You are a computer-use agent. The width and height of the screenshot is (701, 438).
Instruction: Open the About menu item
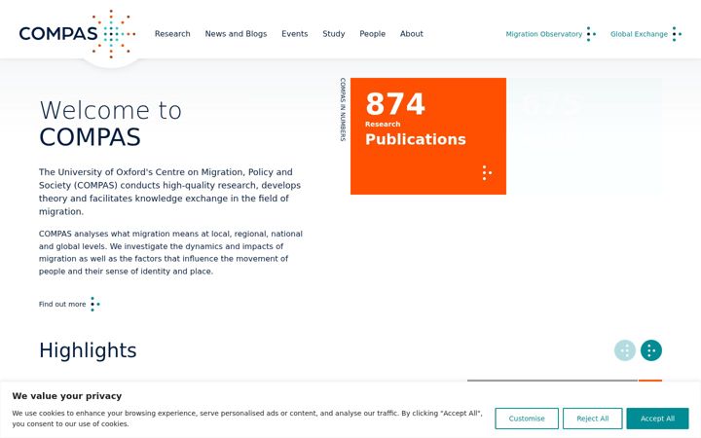(x=411, y=34)
